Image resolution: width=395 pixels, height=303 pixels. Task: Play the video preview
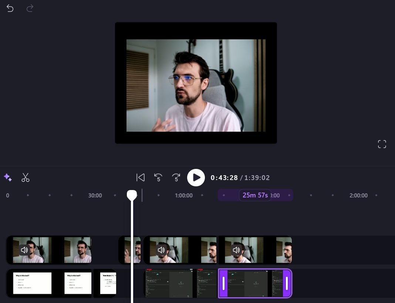pos(196,177)
